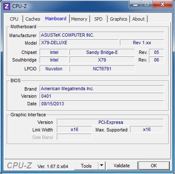Viewport: 175px width, 174px height.
Task: Click the BIOS Date 08/15/2013 field
Action: pos(101,104)
